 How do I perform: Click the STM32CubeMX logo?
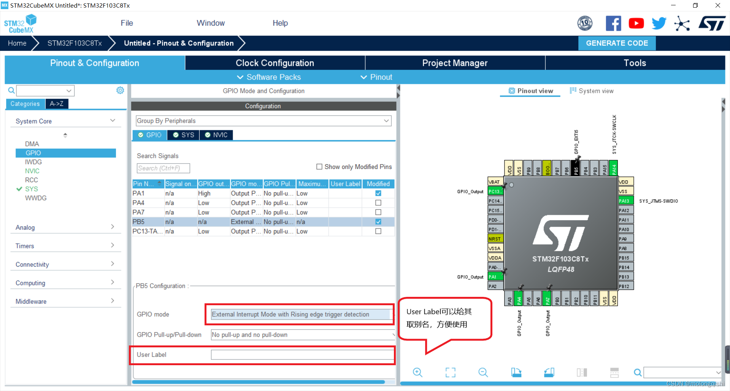point(20,24)
